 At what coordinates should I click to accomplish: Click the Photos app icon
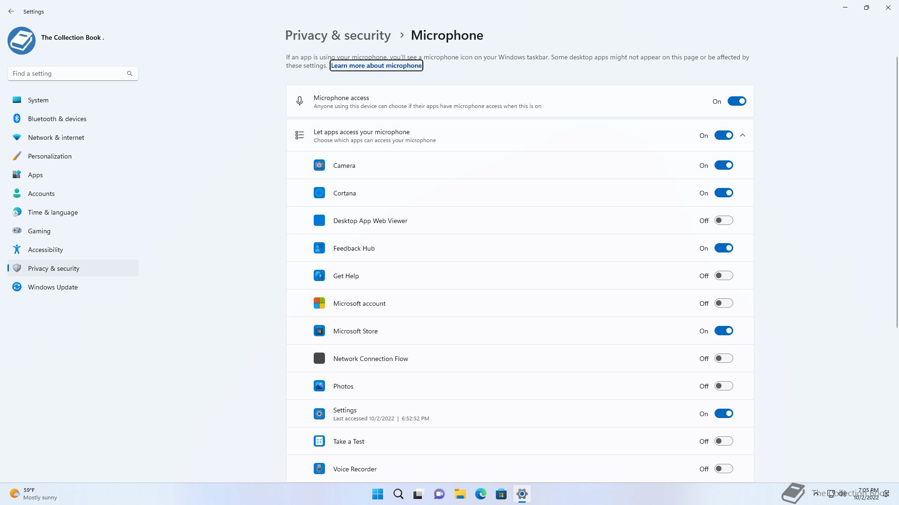pos(319,386)
